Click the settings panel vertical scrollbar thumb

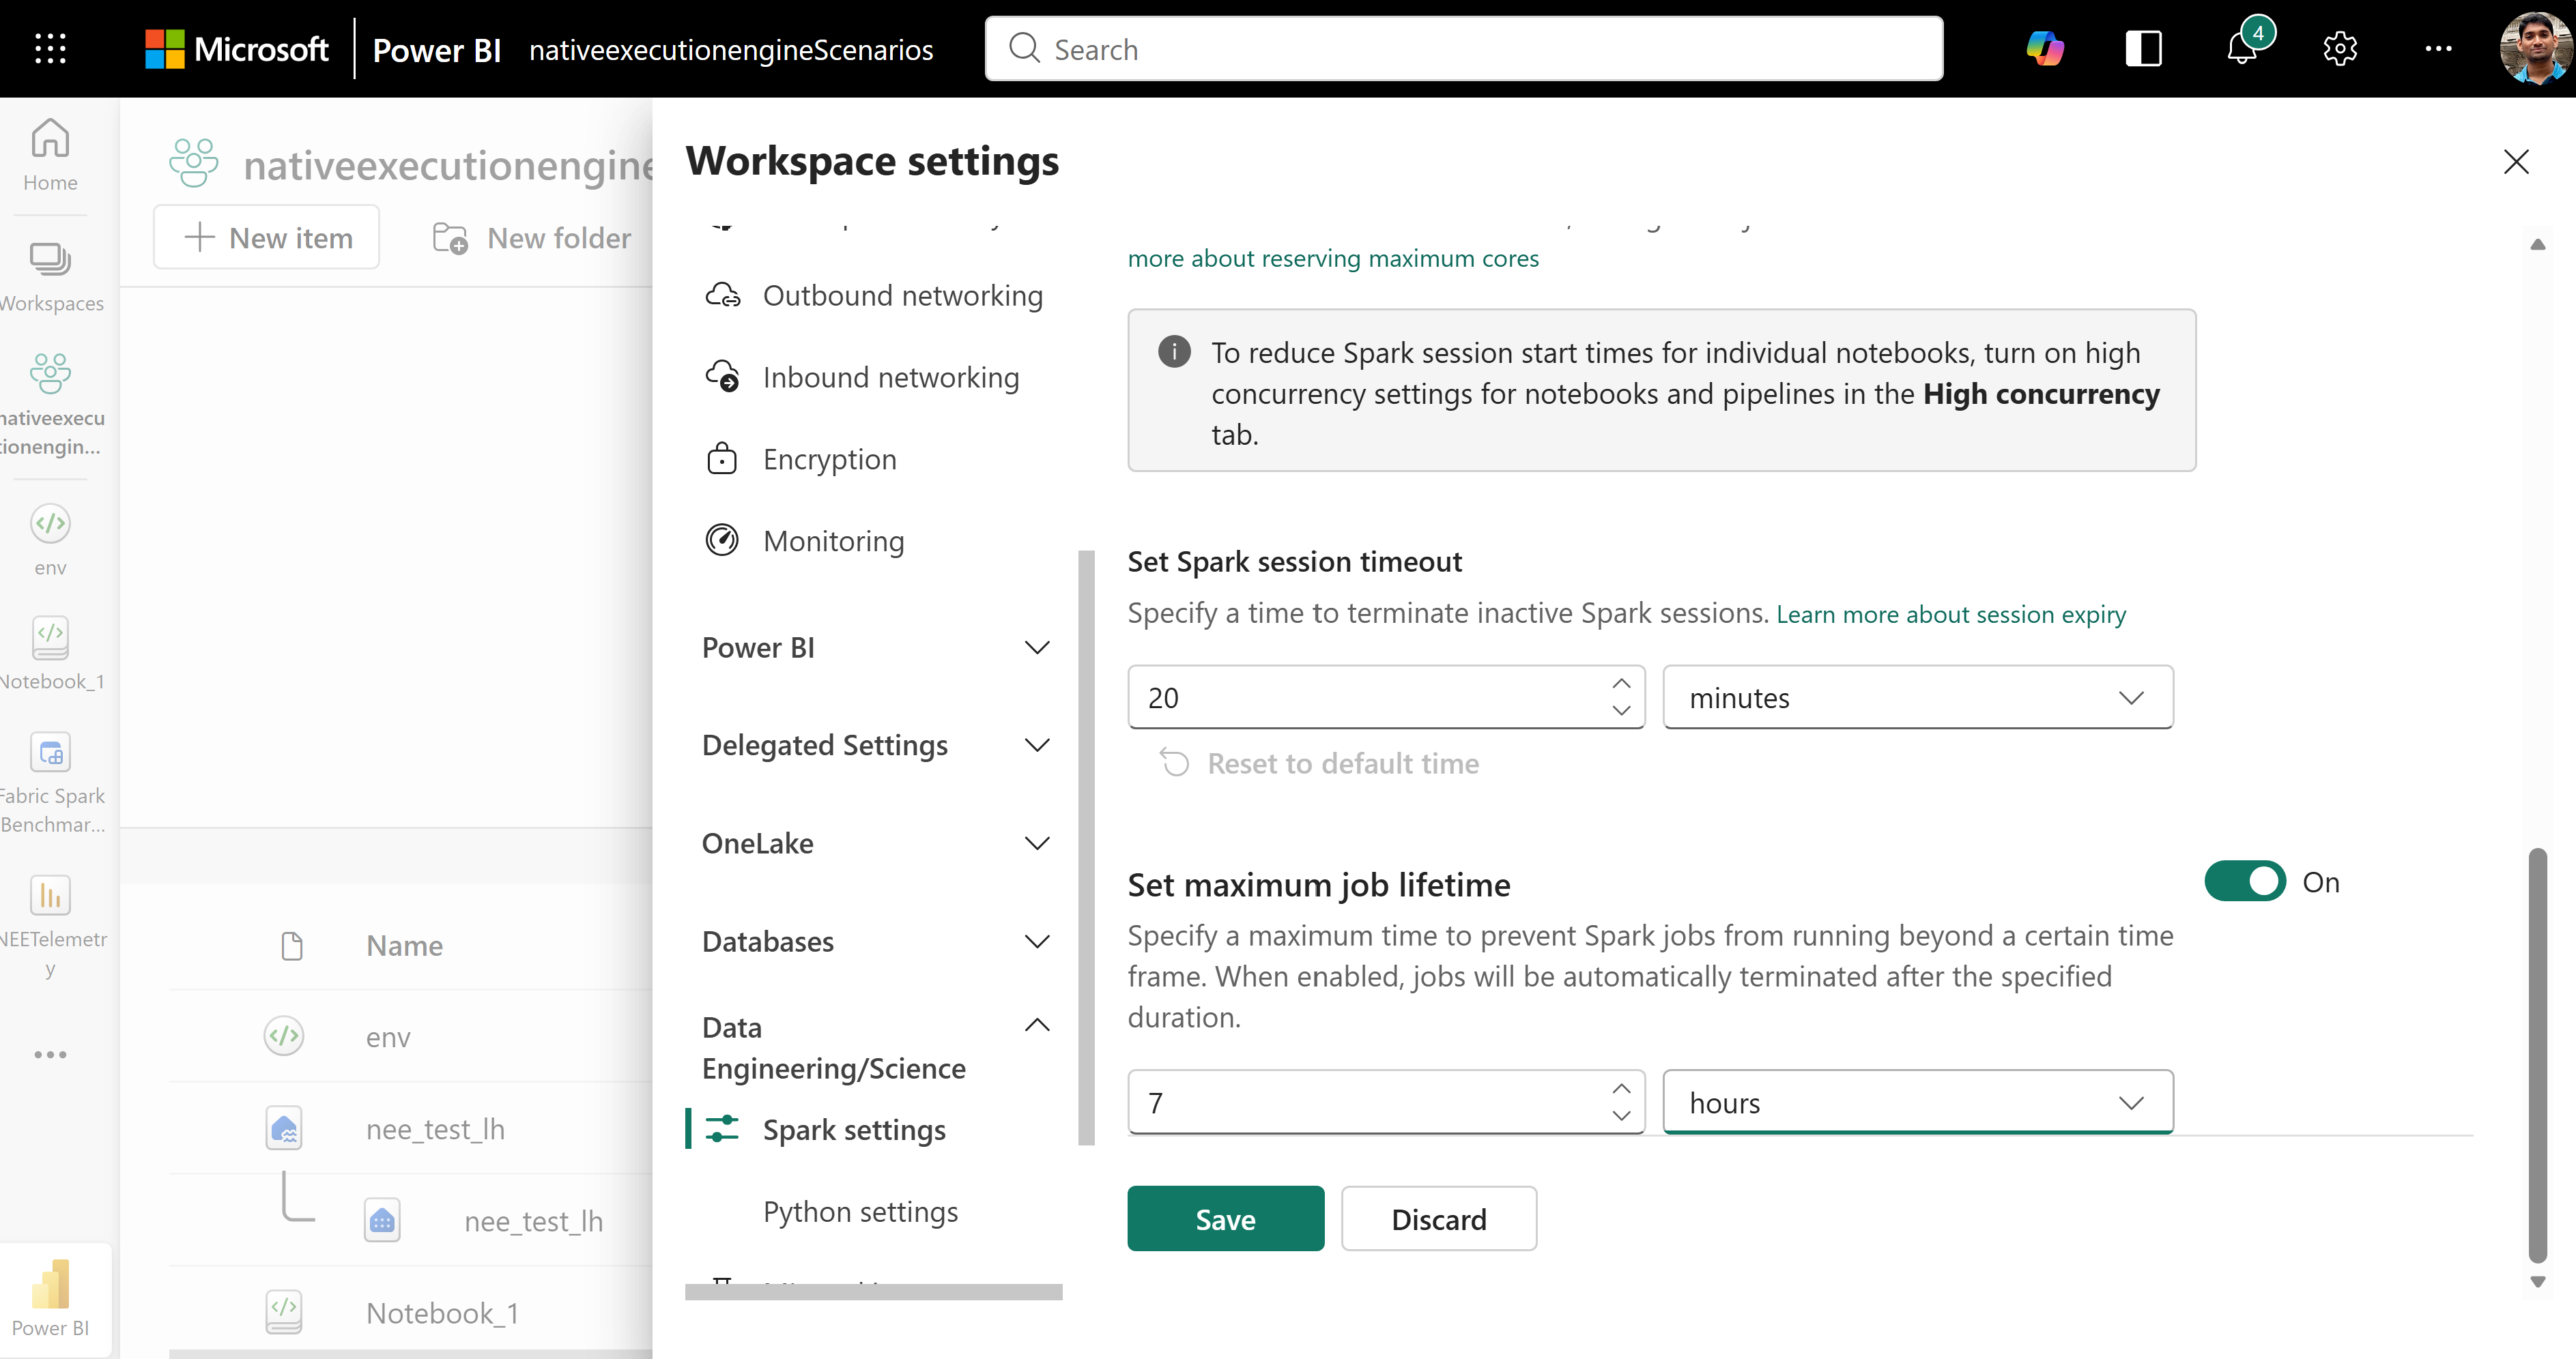pyautogui.click(x=2537, y=1054)
